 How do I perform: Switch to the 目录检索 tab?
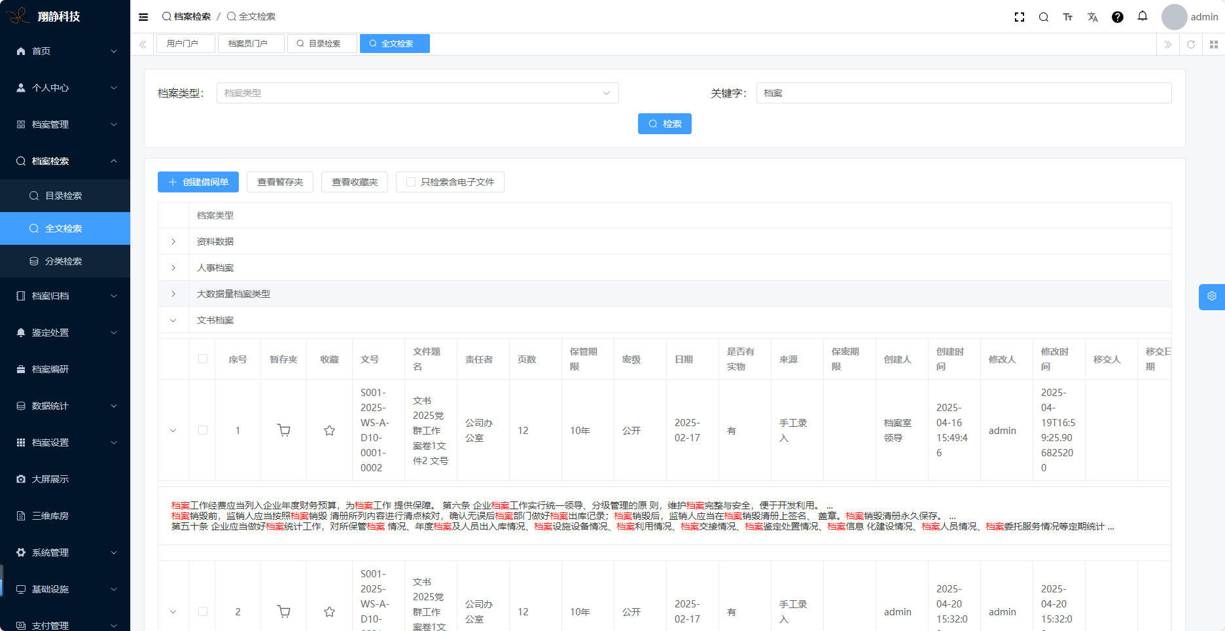pyautogui.click(x=323, y=44)
